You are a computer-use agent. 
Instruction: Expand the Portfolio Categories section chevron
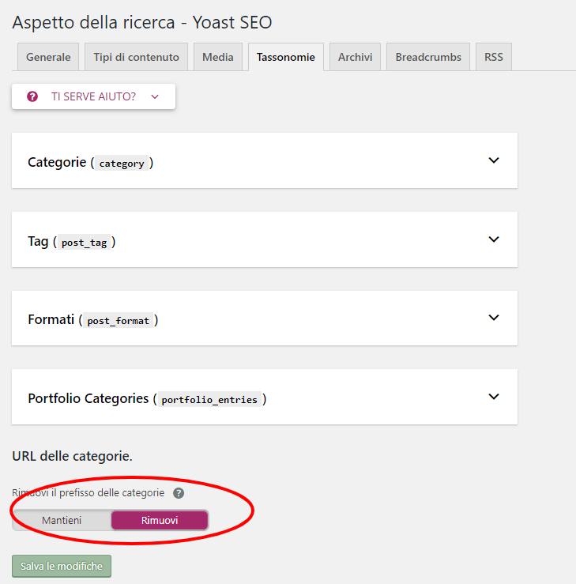point(494,397)
